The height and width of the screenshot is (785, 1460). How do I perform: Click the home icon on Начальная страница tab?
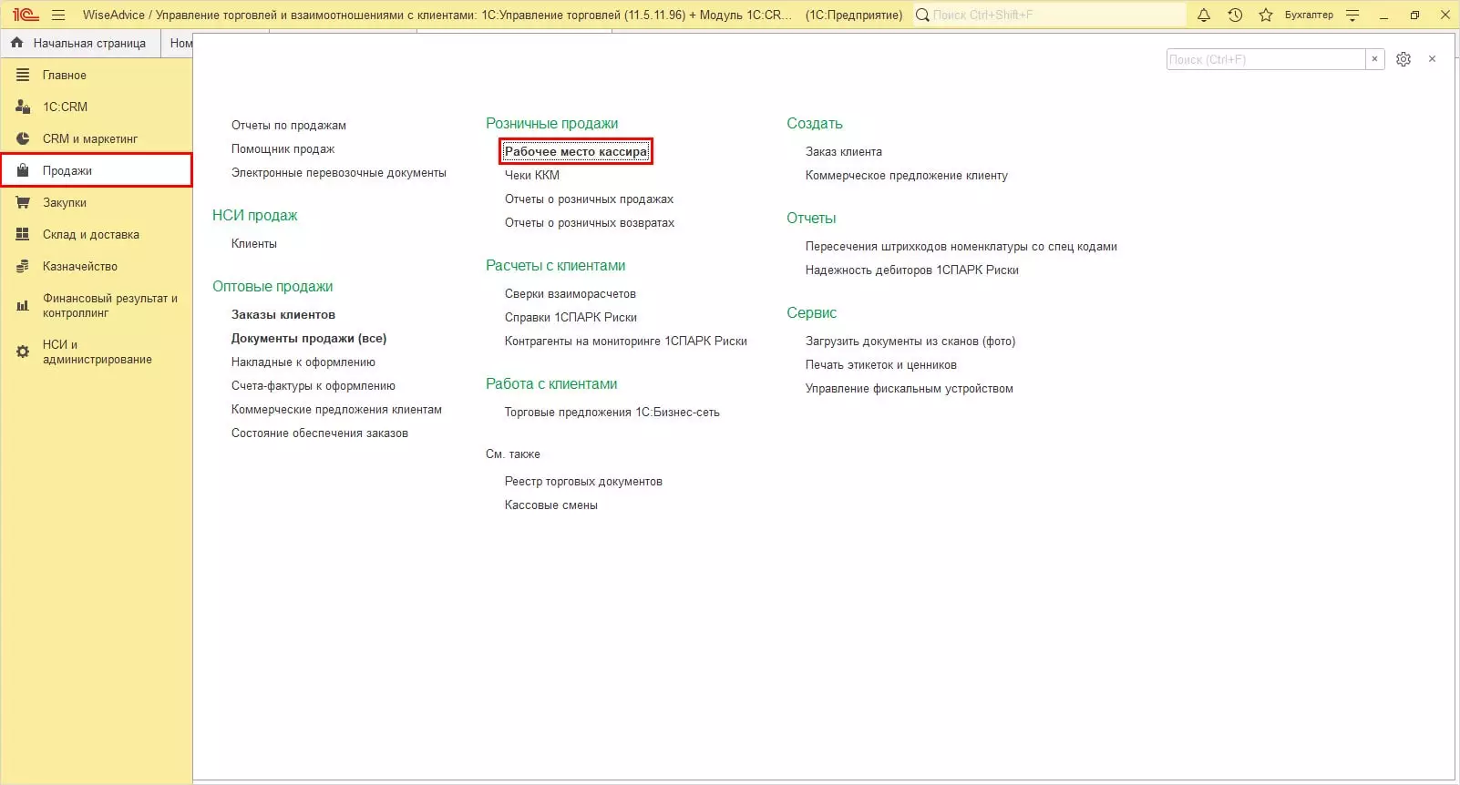(x=17, y=43)
